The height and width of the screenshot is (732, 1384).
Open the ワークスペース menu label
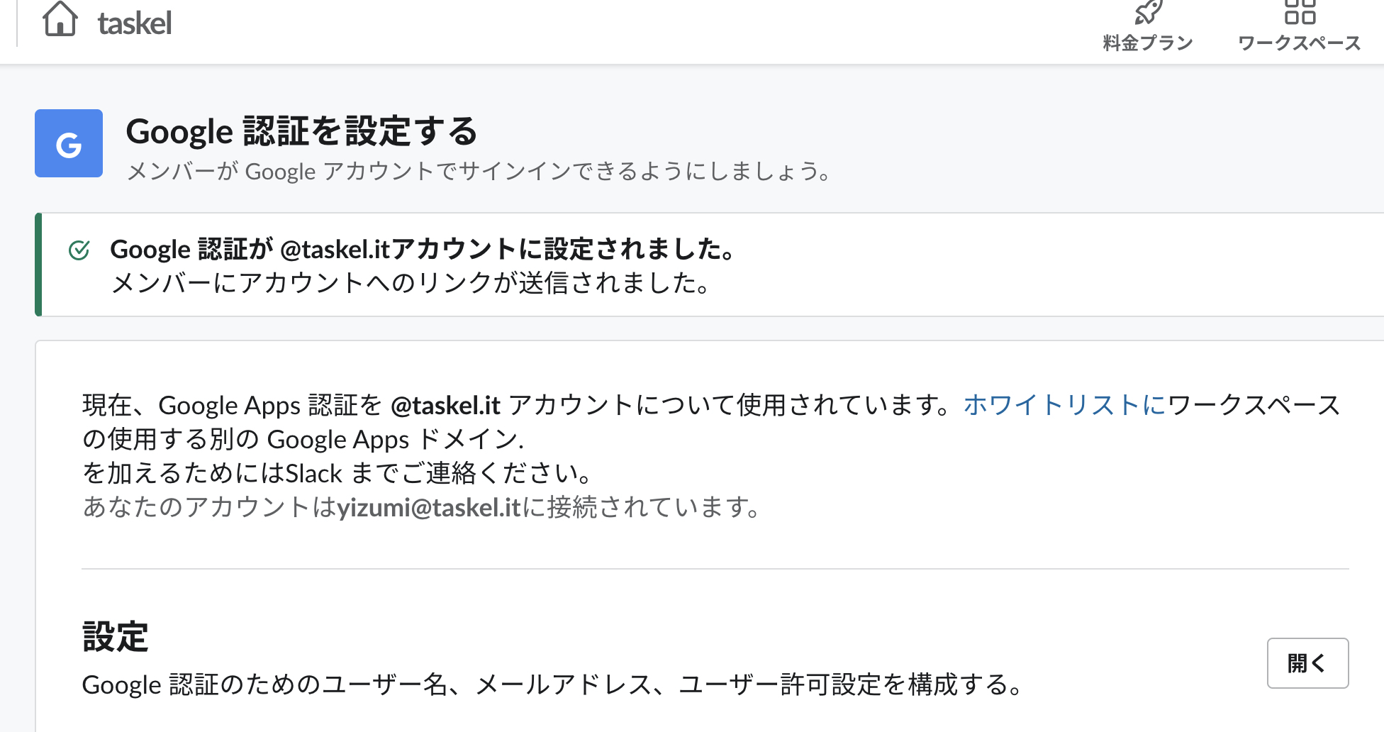click(x=1300, y=43)
